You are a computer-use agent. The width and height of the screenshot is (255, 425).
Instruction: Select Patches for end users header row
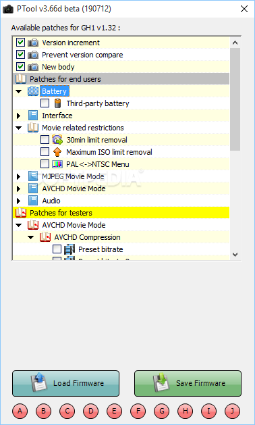coord(121,79)
